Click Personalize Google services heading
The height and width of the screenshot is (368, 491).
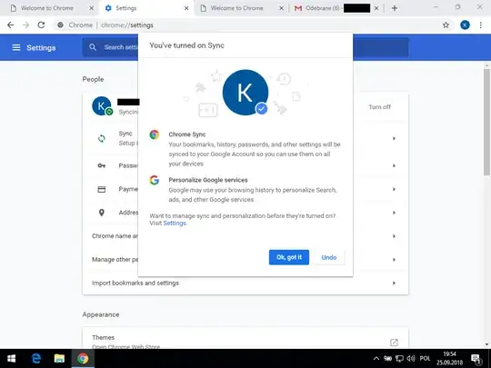tap(208, 180)
